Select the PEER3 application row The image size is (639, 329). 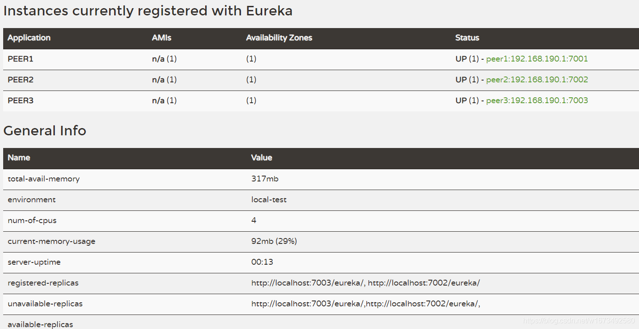pyautogui.click(x=20, y=100)
